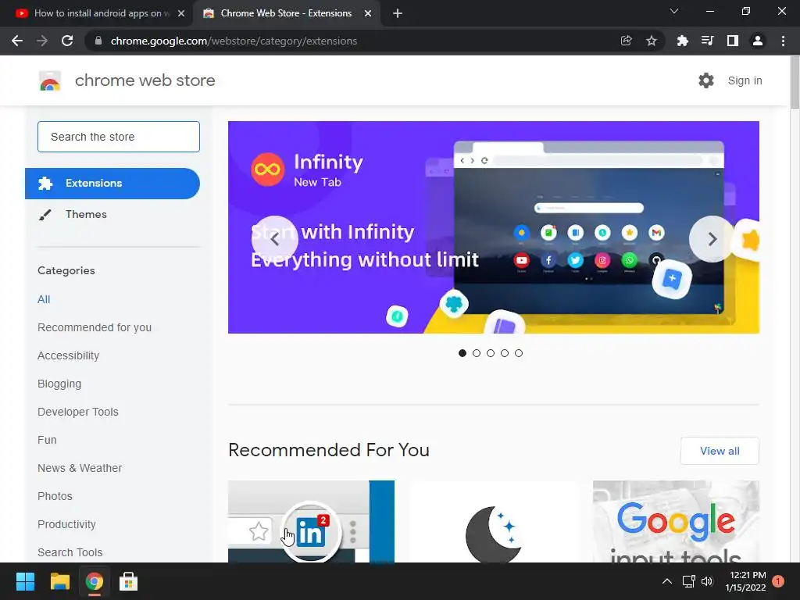This screenshot has width=800, height=600.
Task: Go back using the browser back arrow
Action: [17, 41]
